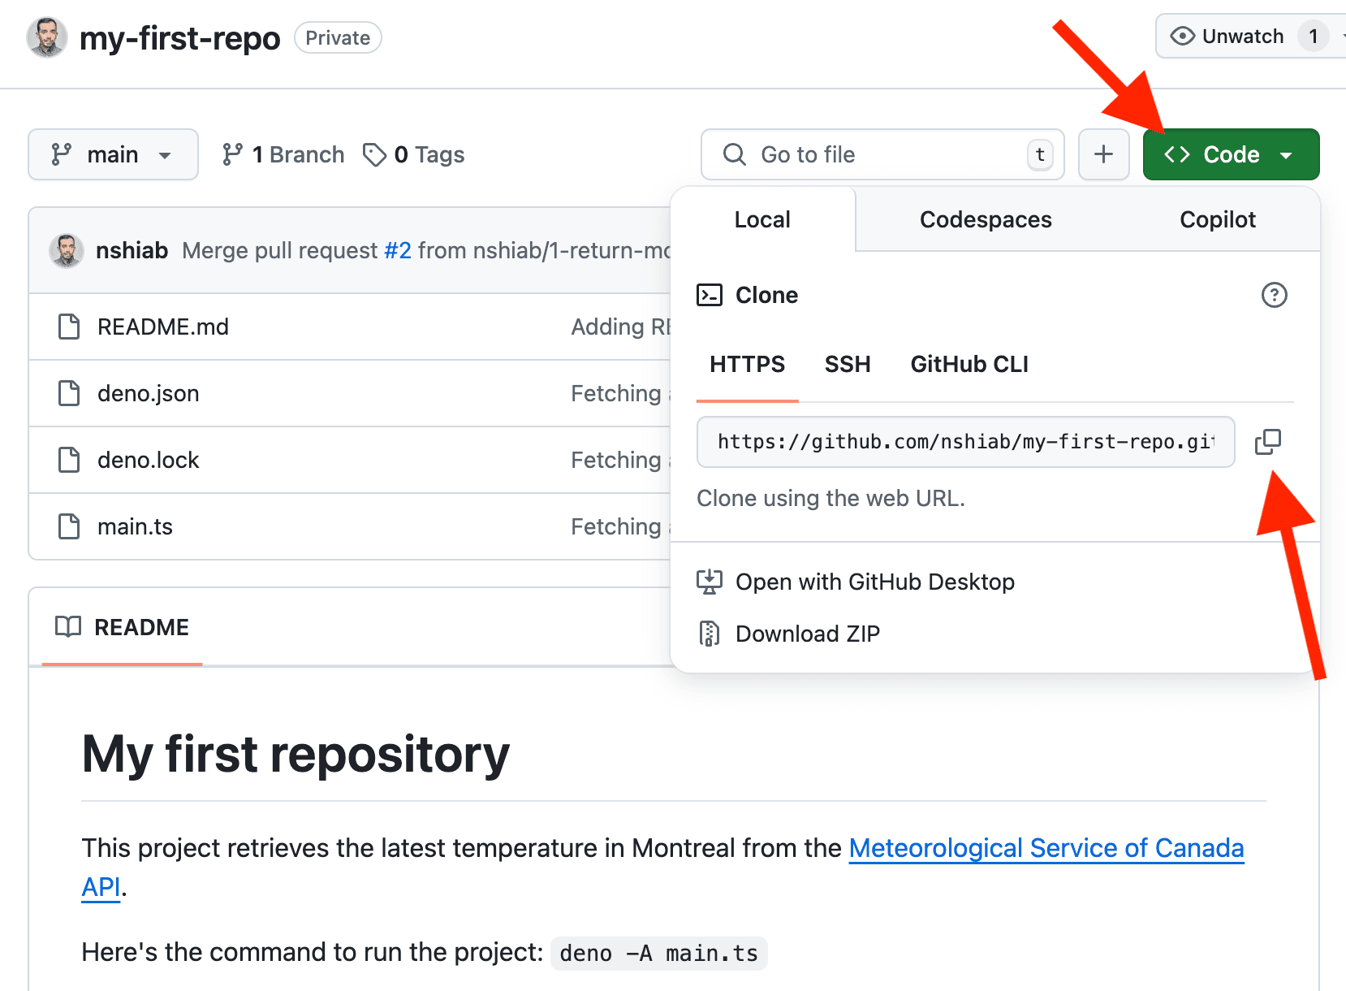Click the branch icon beside 1 Branch
The width and height of the screenshot is (1346, 991).
(234, 154)
